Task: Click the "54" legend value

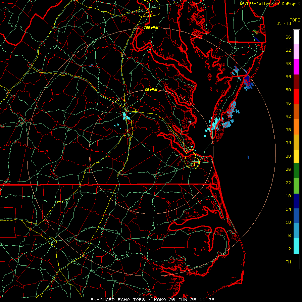Action: pos(288,77)
